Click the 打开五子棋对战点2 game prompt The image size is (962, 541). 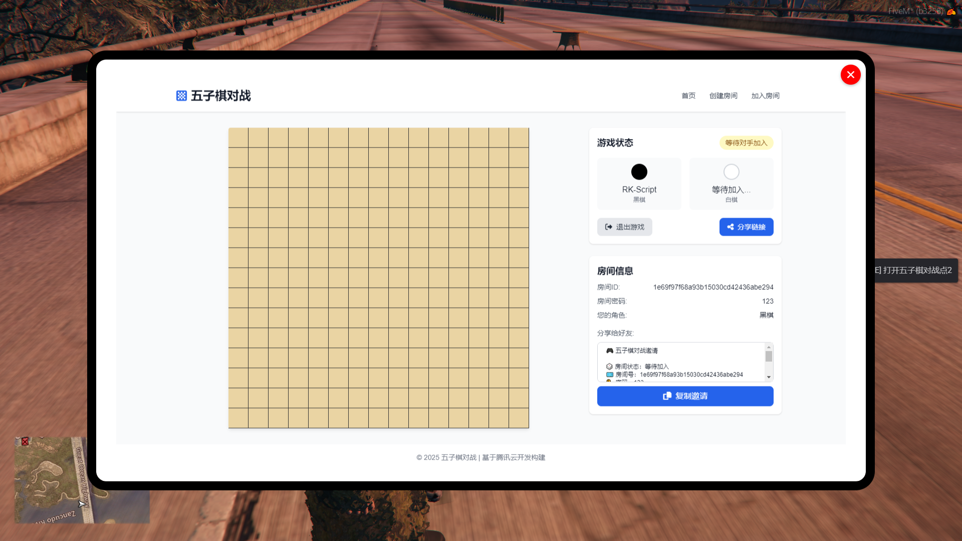click(x=916, y=270)
